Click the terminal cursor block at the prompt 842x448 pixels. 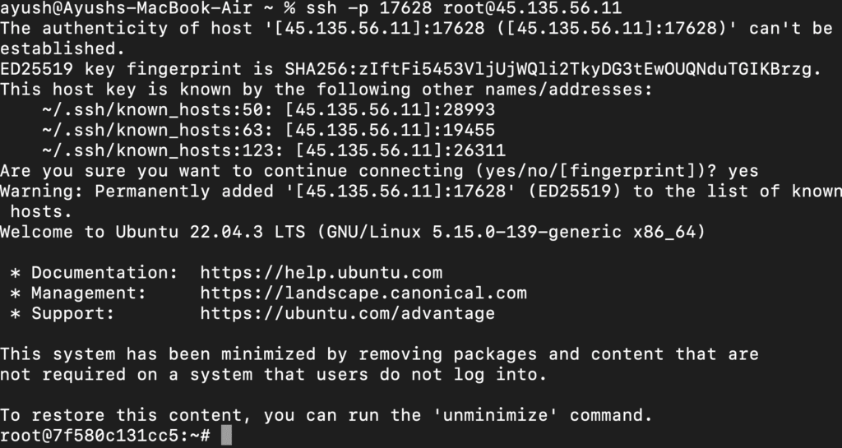click(x=227, y=436)
